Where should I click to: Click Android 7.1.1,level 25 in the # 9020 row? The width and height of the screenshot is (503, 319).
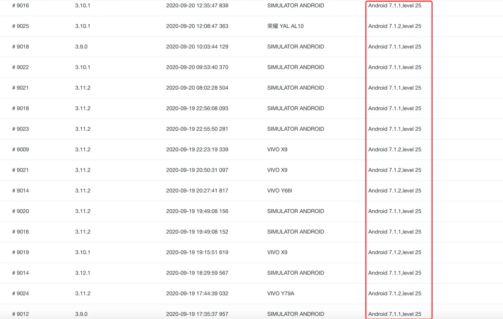(395, 211)
